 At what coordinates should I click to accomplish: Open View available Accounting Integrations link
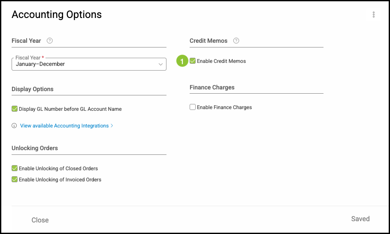point(64,126)
